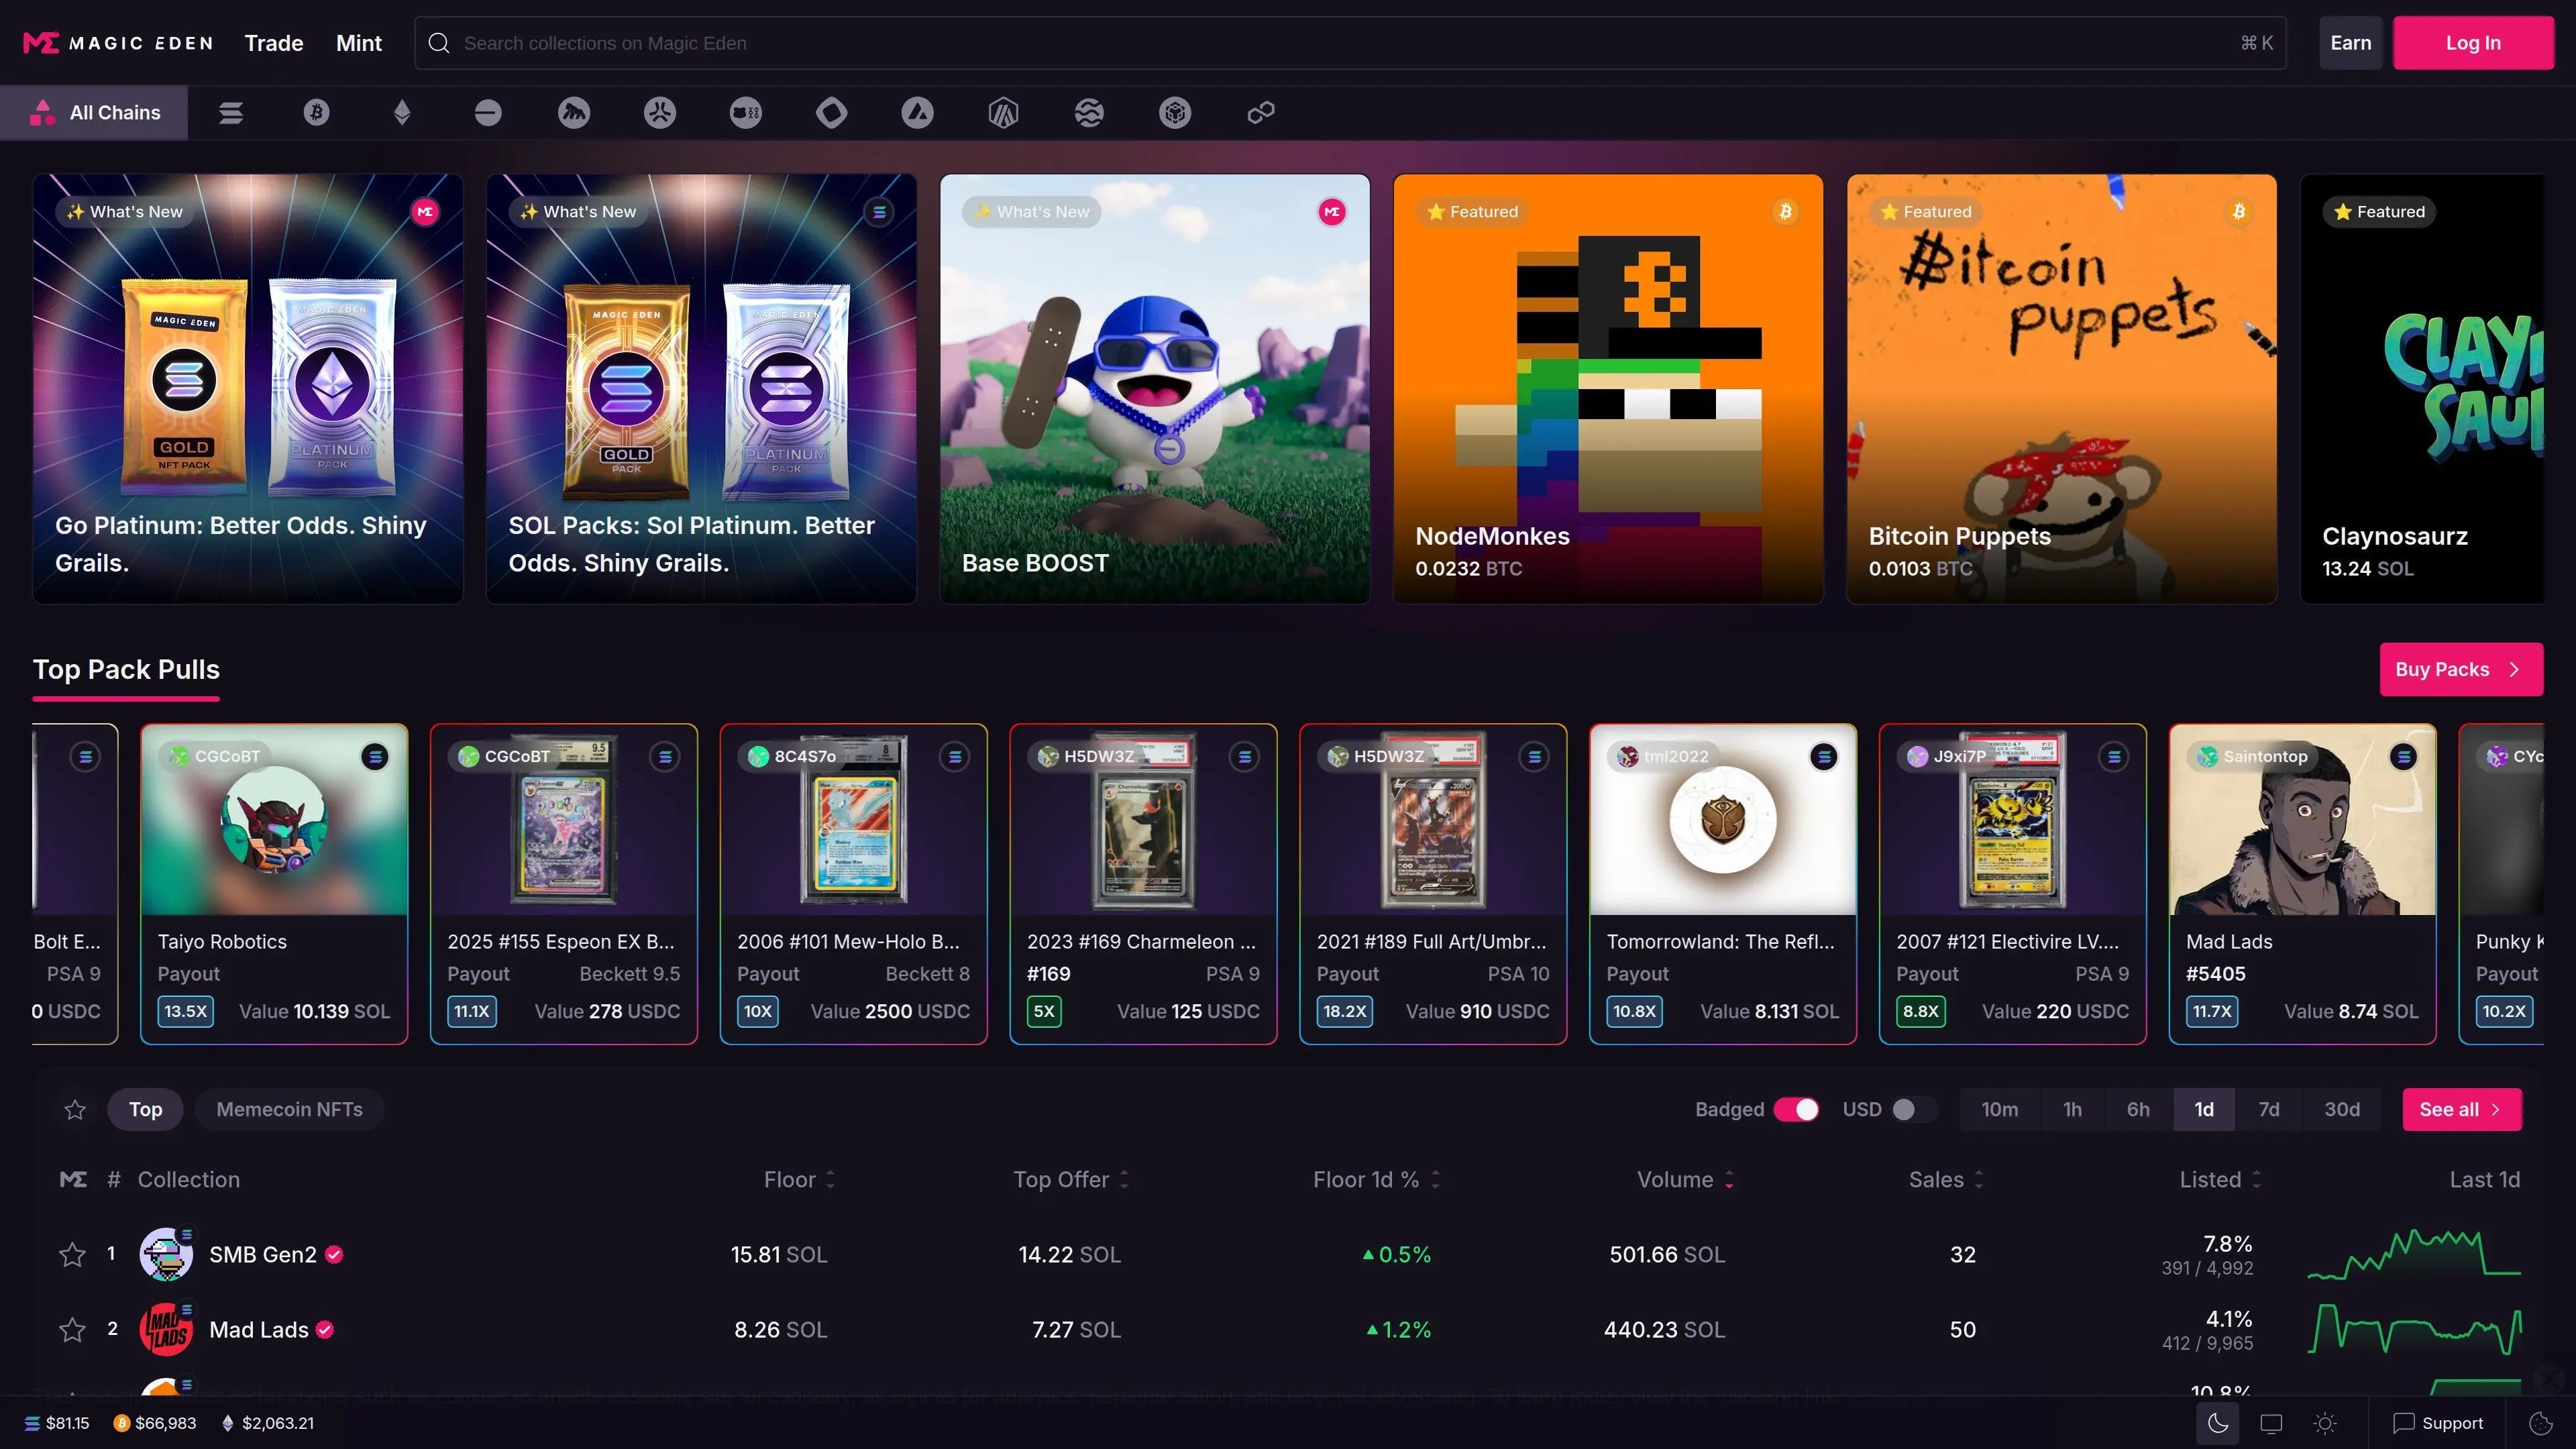Sort table by Top Offer column

click(1071, 1180)
